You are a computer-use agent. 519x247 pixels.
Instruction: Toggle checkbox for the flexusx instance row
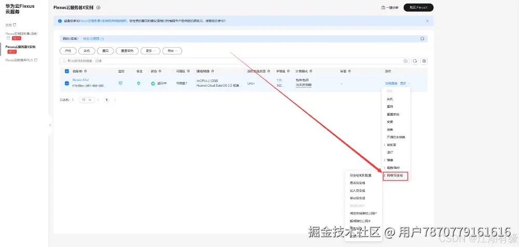[x=67, y=83]
